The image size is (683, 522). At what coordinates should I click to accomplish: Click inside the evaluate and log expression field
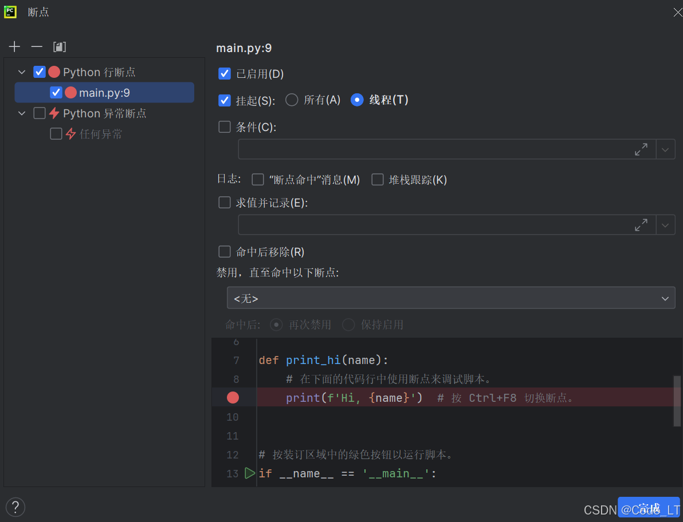[435, 225]
